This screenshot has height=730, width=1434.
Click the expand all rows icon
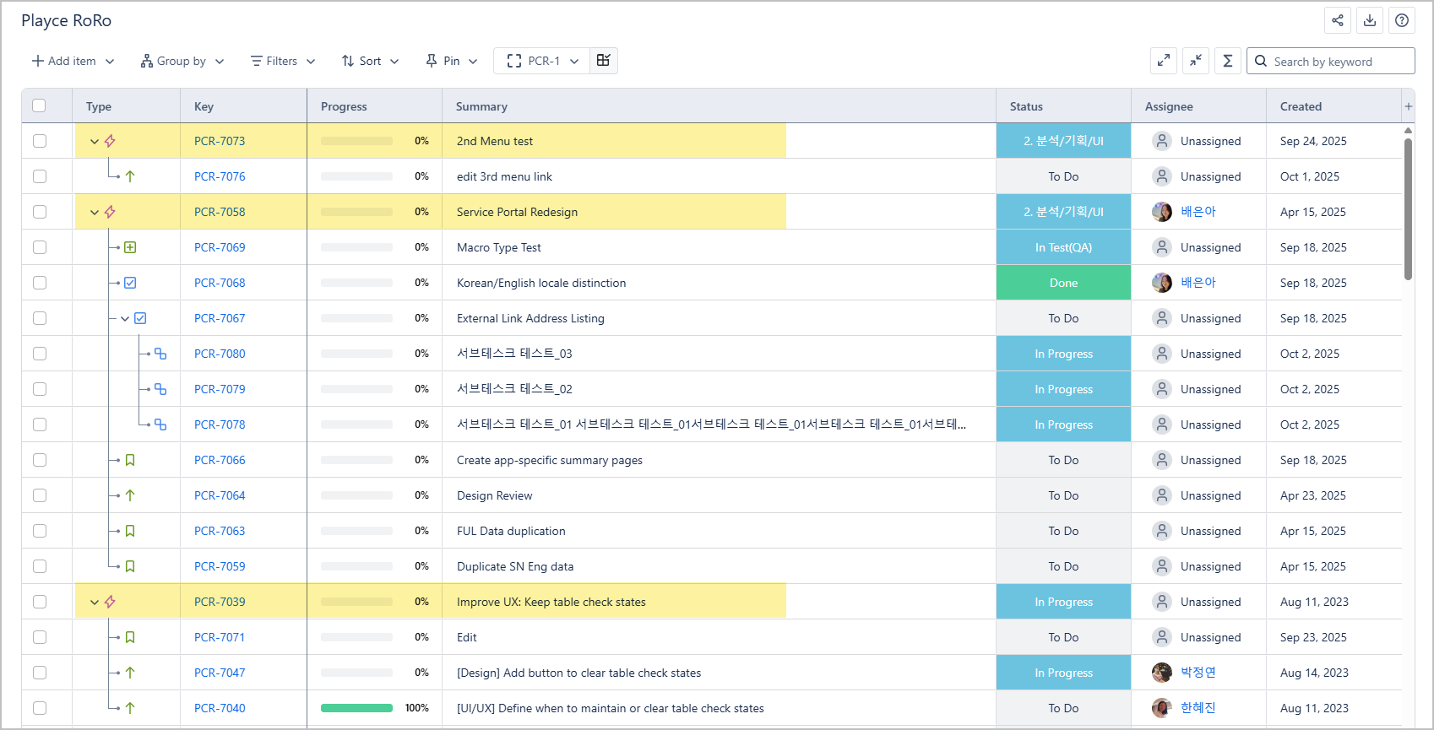(1164, 61)
